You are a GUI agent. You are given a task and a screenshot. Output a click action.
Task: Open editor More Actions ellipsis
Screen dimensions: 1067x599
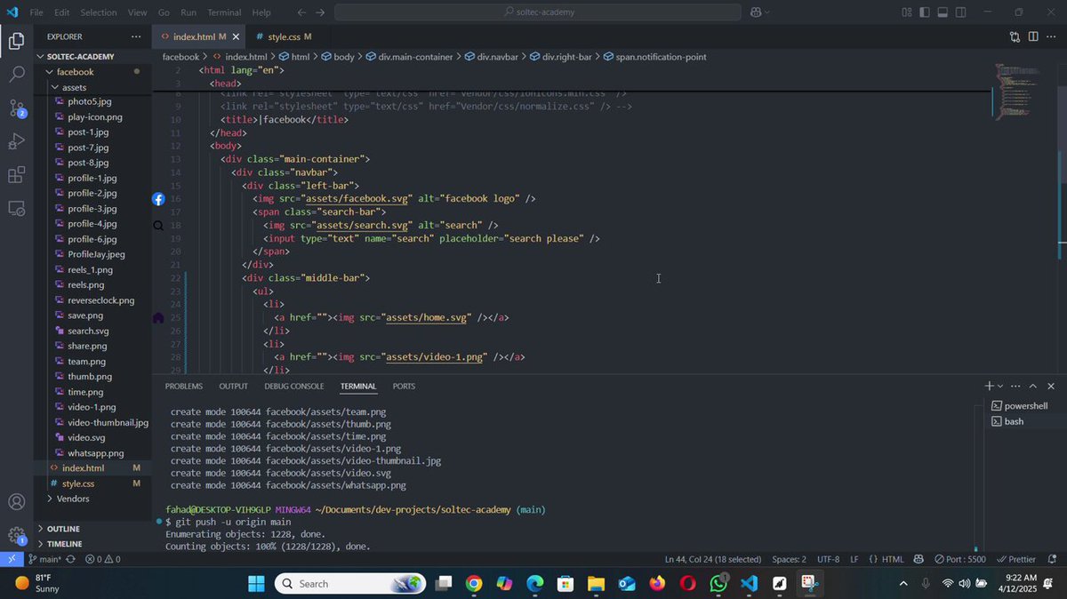coord(1051,36)
